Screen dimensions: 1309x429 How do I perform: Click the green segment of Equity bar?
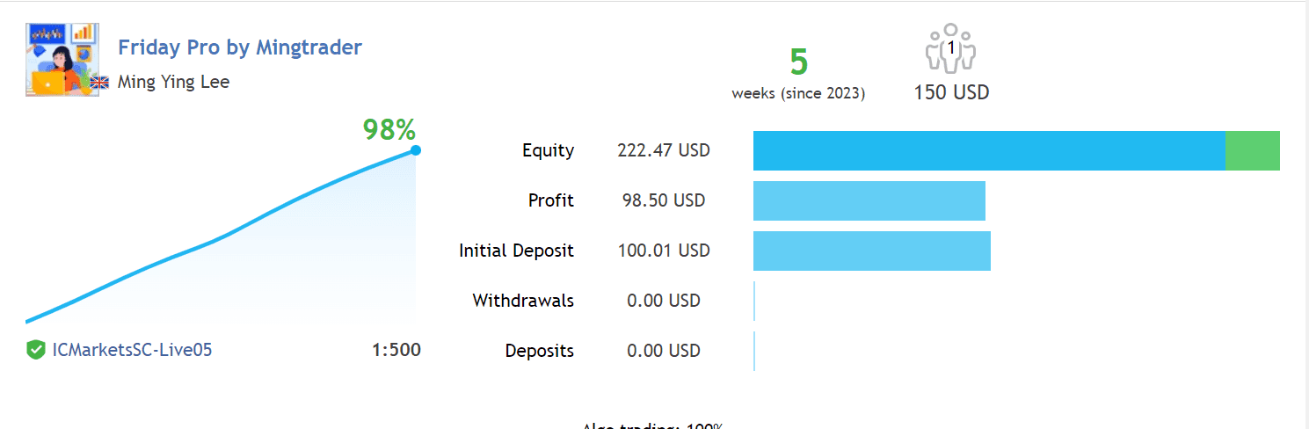[1252, 150]
